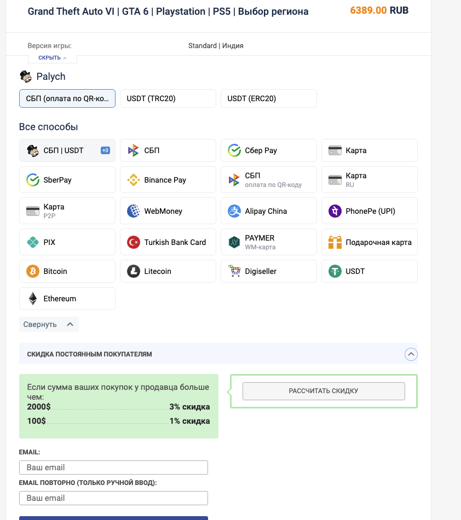Click the Alipay China logo icon

coord(234,211)
